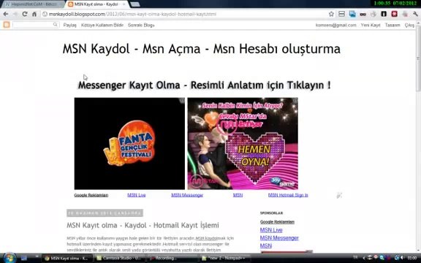The height and width of the screenshot is (263, 421).
Task: Open Chrome wrench settings menu
Action: click(415, 14)
